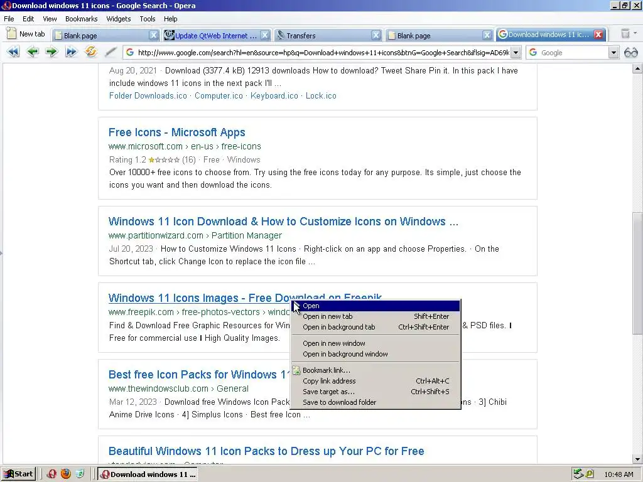Expand the arrow next to closed tabs trash
643x482 pixels.
635,34
